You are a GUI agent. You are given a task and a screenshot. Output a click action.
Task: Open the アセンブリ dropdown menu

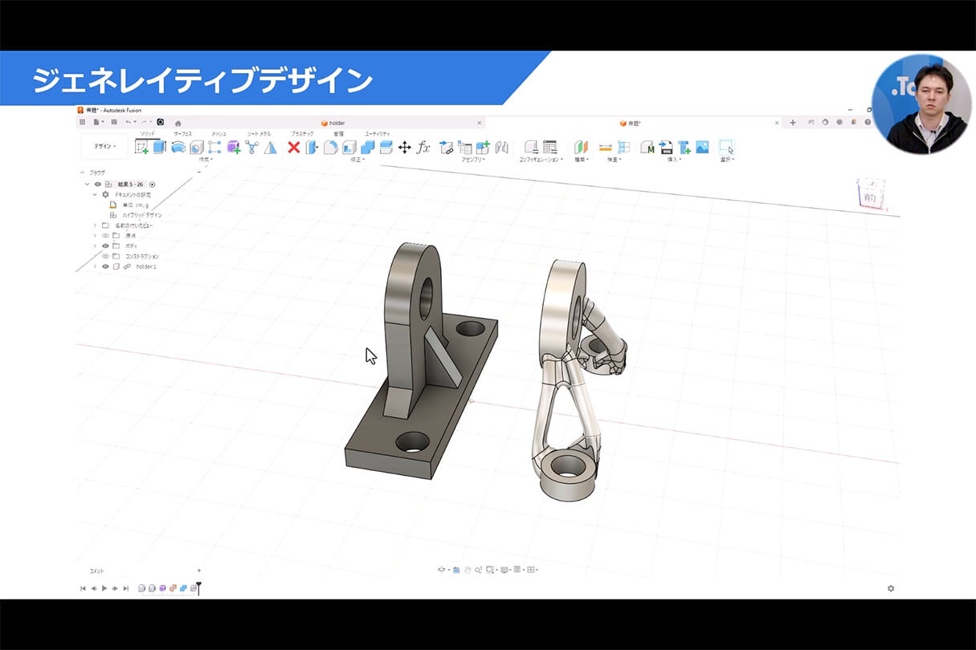(x=474, y=160)
